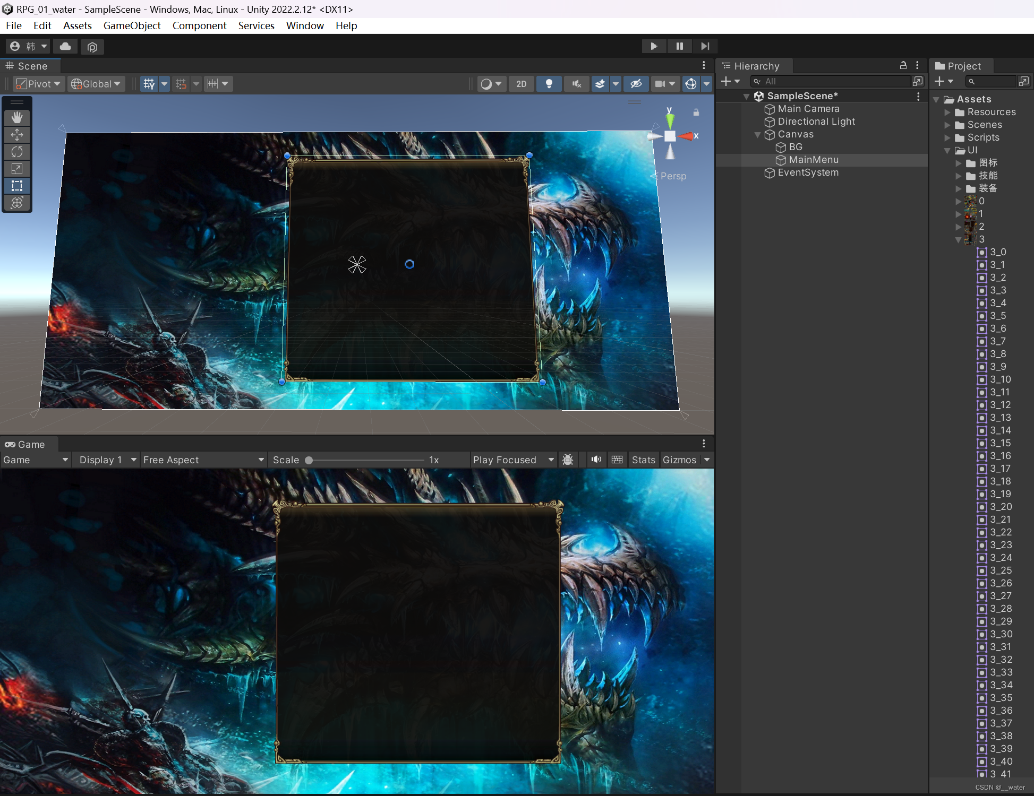Click the Persp projection label
The width and height of the screenshot is (1034, 796).
(x=673, y=176)
